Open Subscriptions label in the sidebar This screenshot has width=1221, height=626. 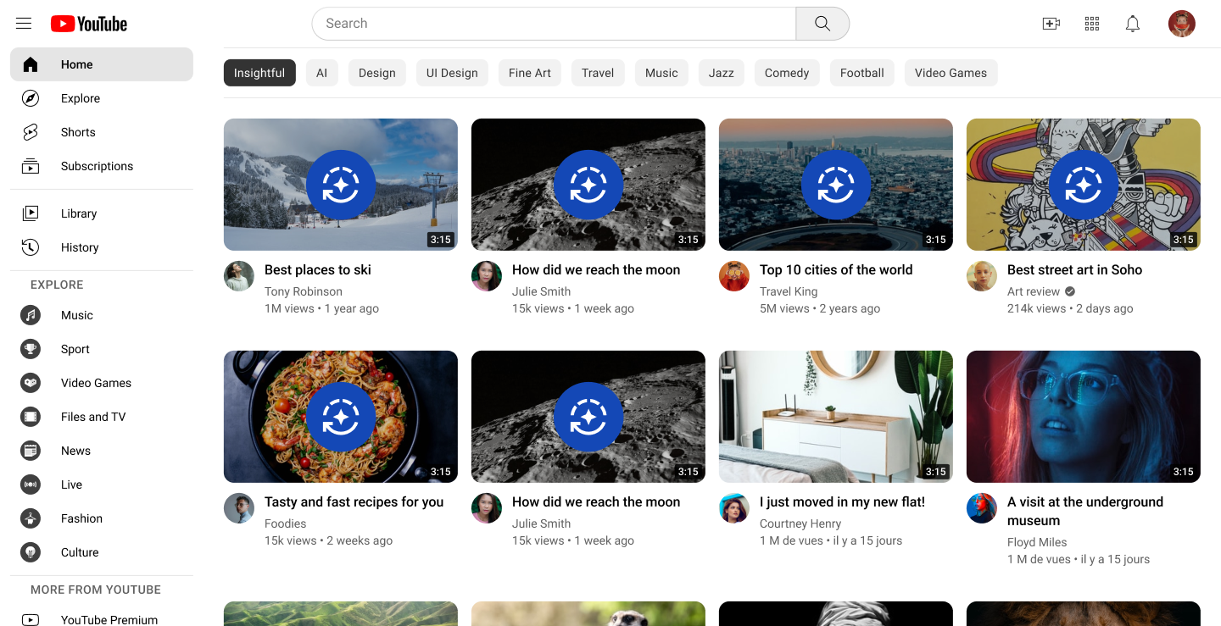[97, 166]
